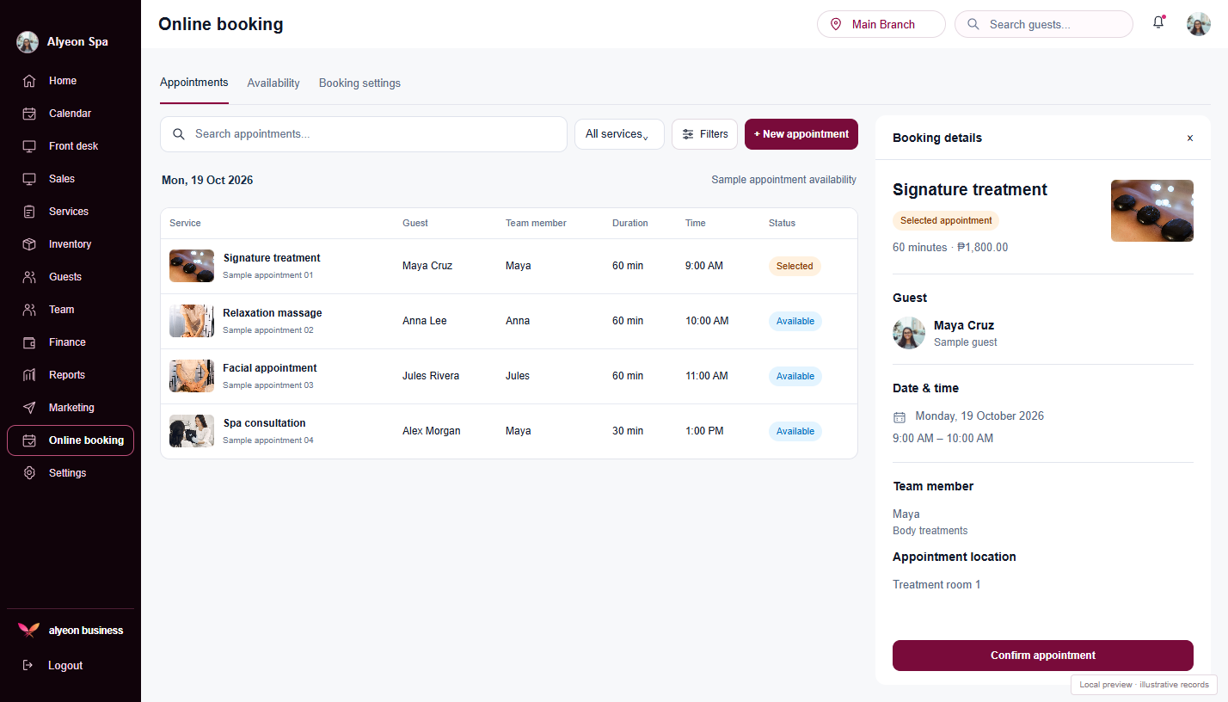Open the notifications bell

point(1158,23)
